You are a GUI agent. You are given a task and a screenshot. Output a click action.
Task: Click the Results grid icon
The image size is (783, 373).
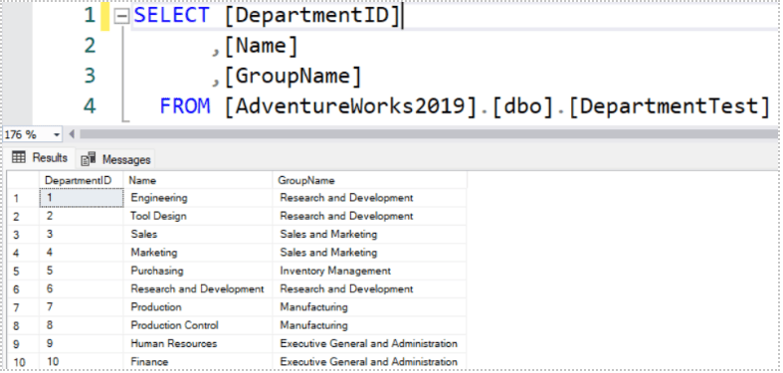pos(19,158)
